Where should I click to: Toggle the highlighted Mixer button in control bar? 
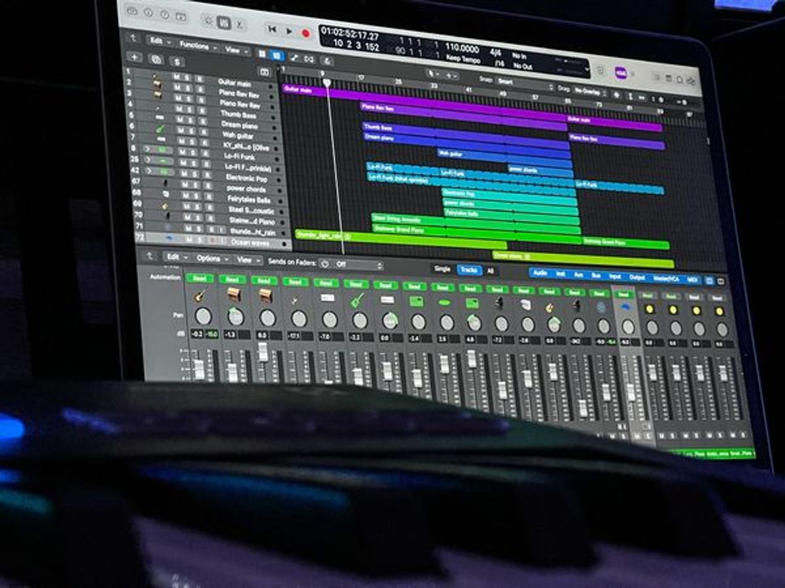tap(224, 23)
